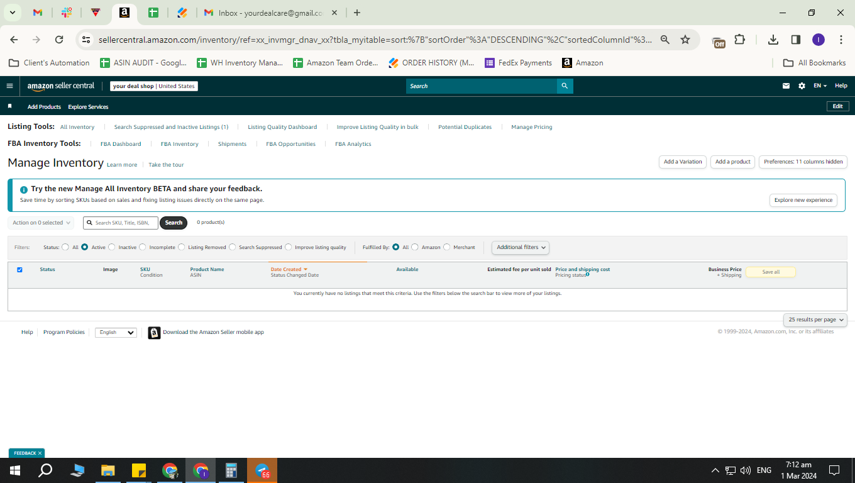Open the Seller Central messages envelope icon
Image resolution: width=855 pixels, height=483 pixels.
(786, 86)
